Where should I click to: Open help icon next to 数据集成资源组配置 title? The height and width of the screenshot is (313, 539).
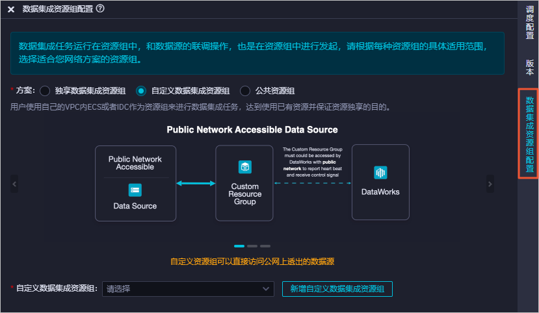point(100,8)
